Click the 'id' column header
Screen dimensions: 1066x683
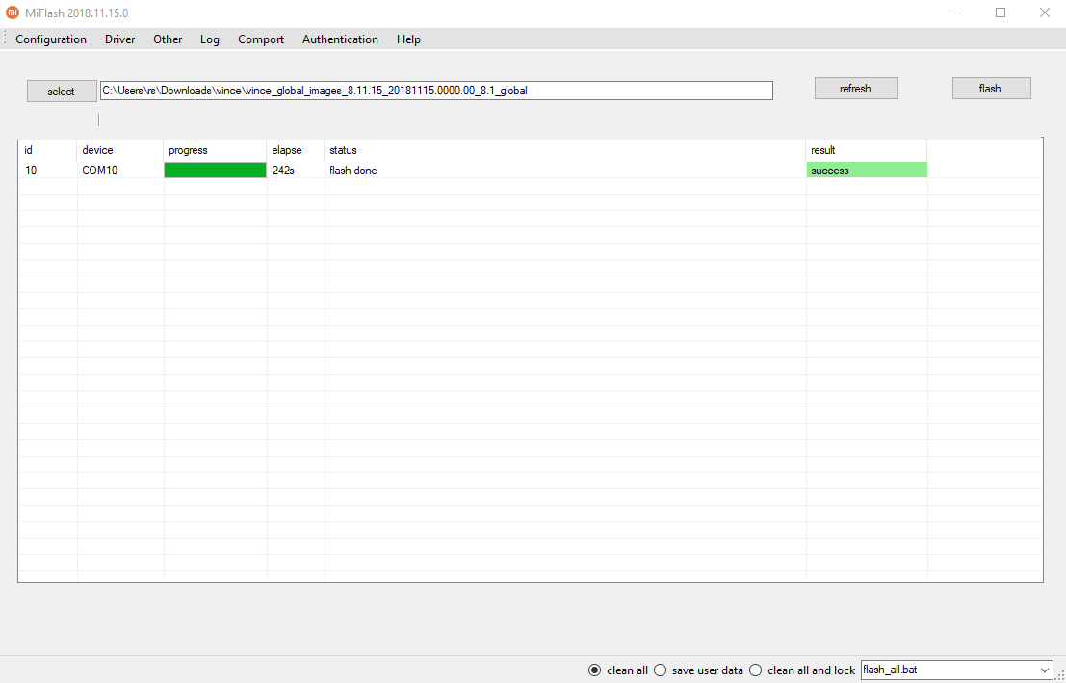point(47,150)
